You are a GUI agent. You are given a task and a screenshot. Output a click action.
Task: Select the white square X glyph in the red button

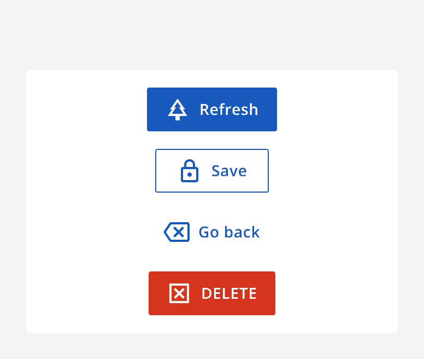(x=179, y=293)
